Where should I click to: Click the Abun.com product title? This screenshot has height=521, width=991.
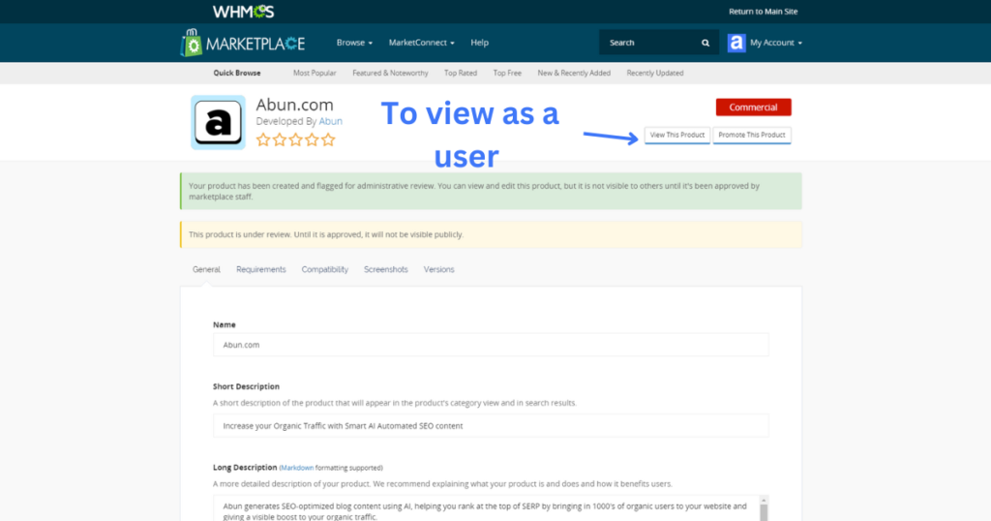294,105
